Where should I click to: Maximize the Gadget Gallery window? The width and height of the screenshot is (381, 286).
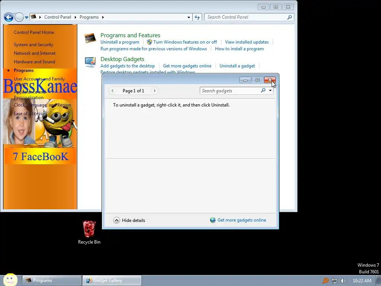coord(257,80)
